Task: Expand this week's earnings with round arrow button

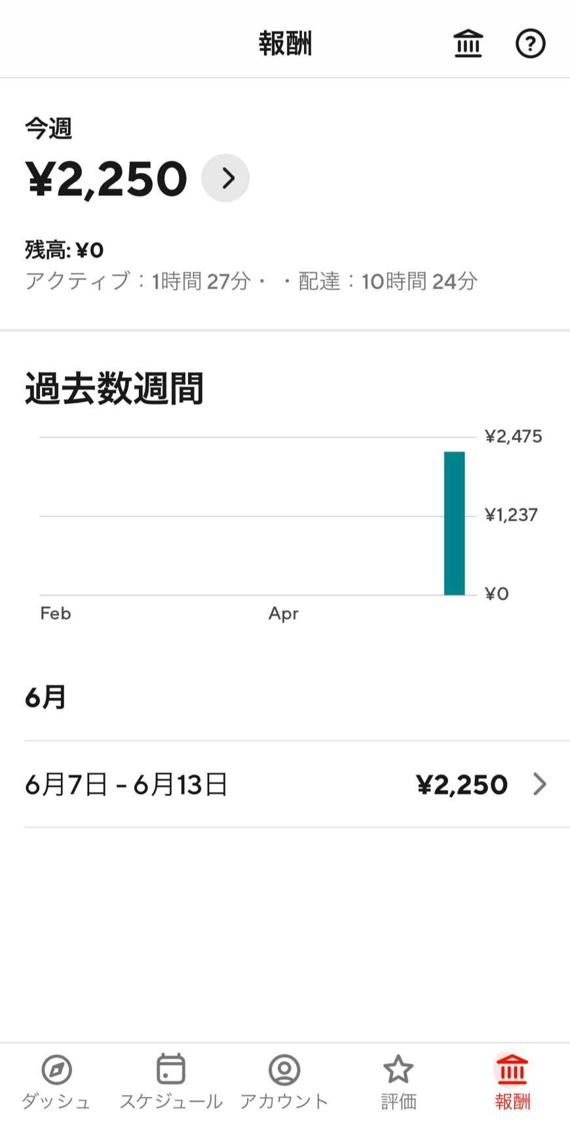Action: (x=225, y=178)
